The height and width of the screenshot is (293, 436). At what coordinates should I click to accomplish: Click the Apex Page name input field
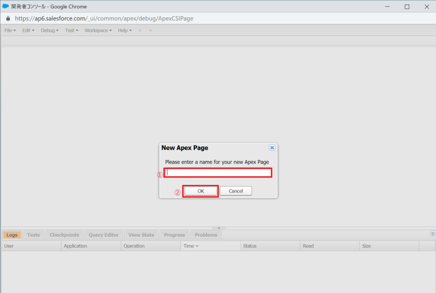coord(219,172)
